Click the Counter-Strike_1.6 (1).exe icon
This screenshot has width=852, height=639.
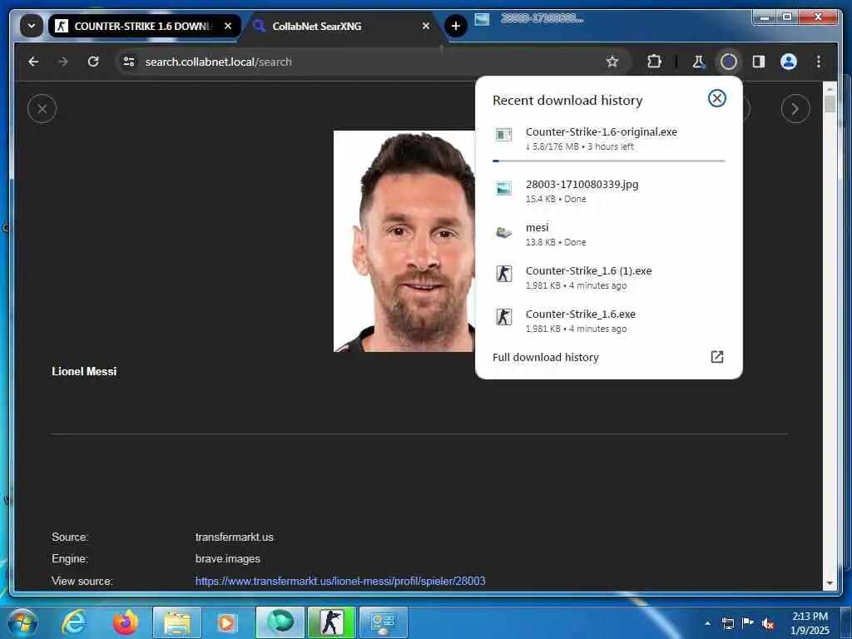click(503, 273)
